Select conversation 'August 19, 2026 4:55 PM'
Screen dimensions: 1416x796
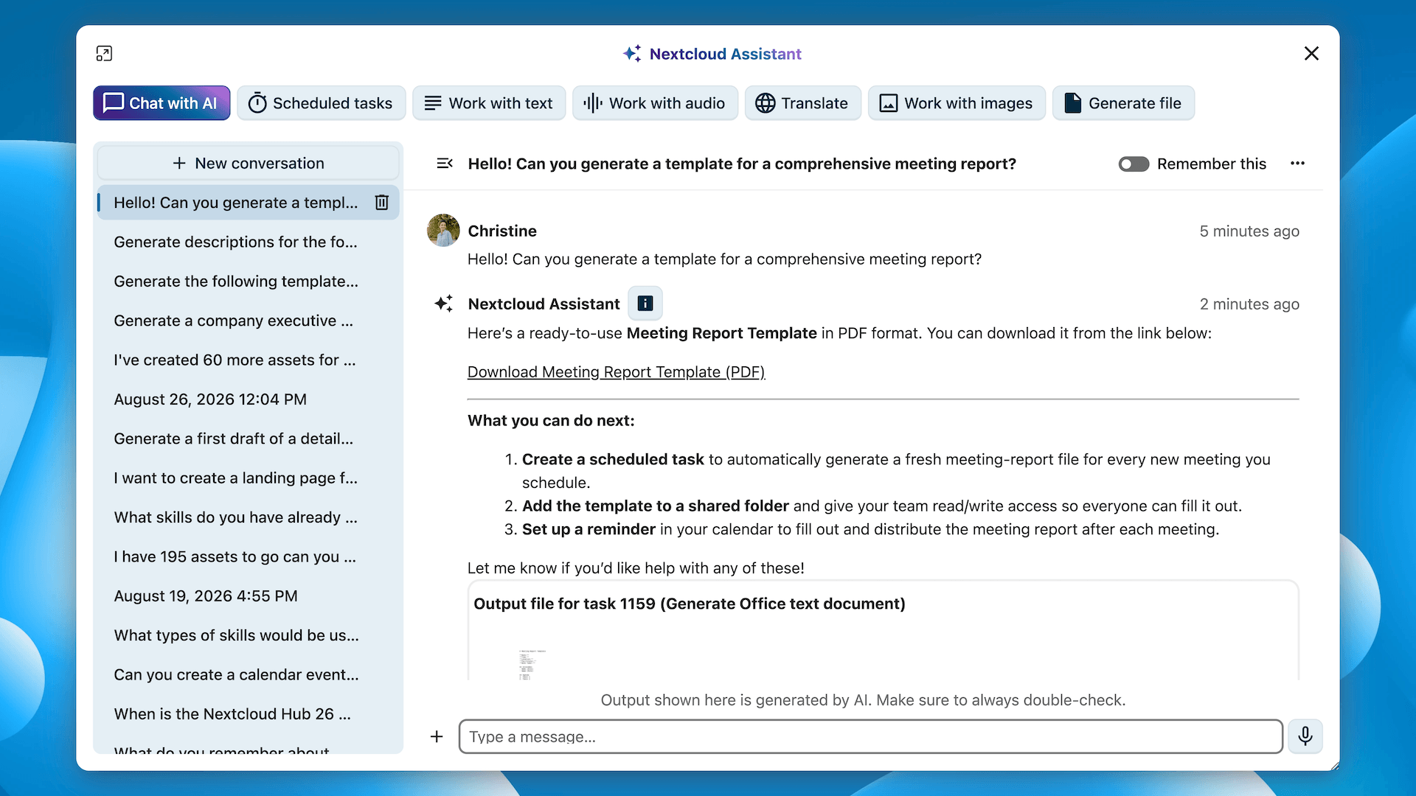click(248, 596)
